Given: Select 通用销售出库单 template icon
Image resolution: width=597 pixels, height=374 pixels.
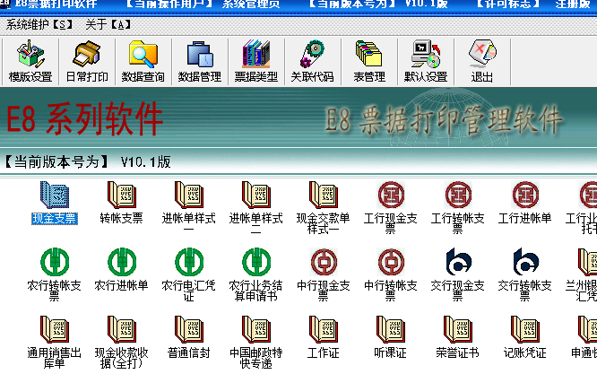Looking at the screenshot, I should coord(55,329).
